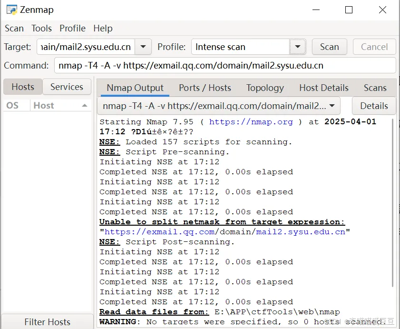Start the scan with Scan button
400x329 pixels.
click(329, 47)
